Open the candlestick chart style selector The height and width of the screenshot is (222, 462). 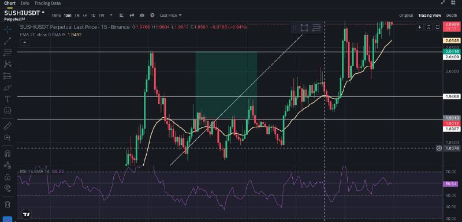click(x=132, y=15)
